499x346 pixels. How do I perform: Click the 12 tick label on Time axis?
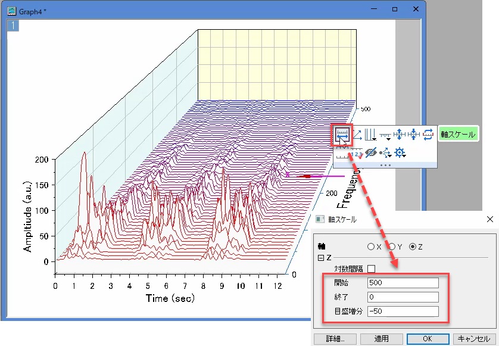pyautogui.click(x=278, y=286)
